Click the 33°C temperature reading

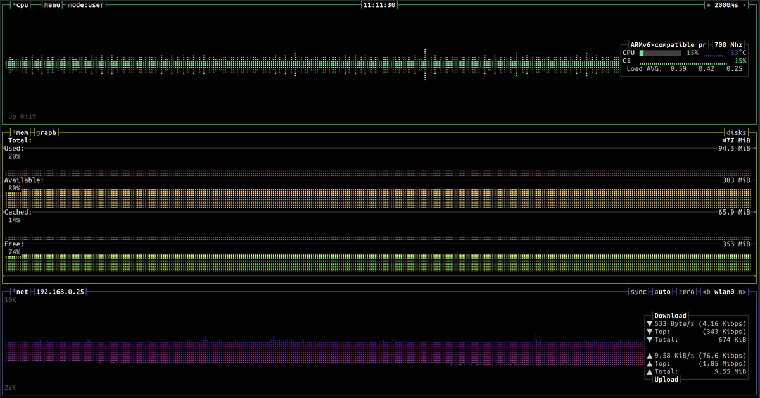(738, 53)
